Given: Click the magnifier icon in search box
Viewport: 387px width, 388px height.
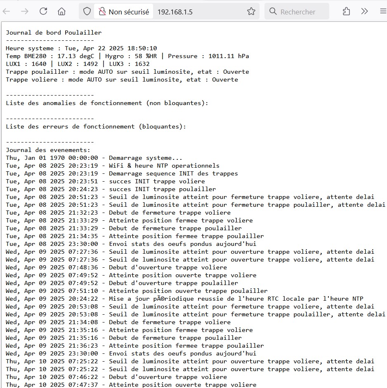Looking at the screenshot, I should 273,12.
